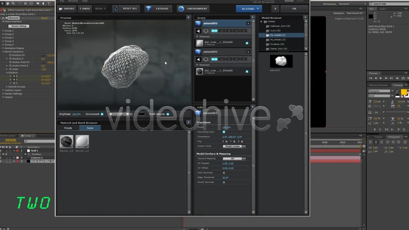This screenshot has height=230, width=409.
Task: Toggle Normalize Size checkbox
Action: (x=224, y=132)
